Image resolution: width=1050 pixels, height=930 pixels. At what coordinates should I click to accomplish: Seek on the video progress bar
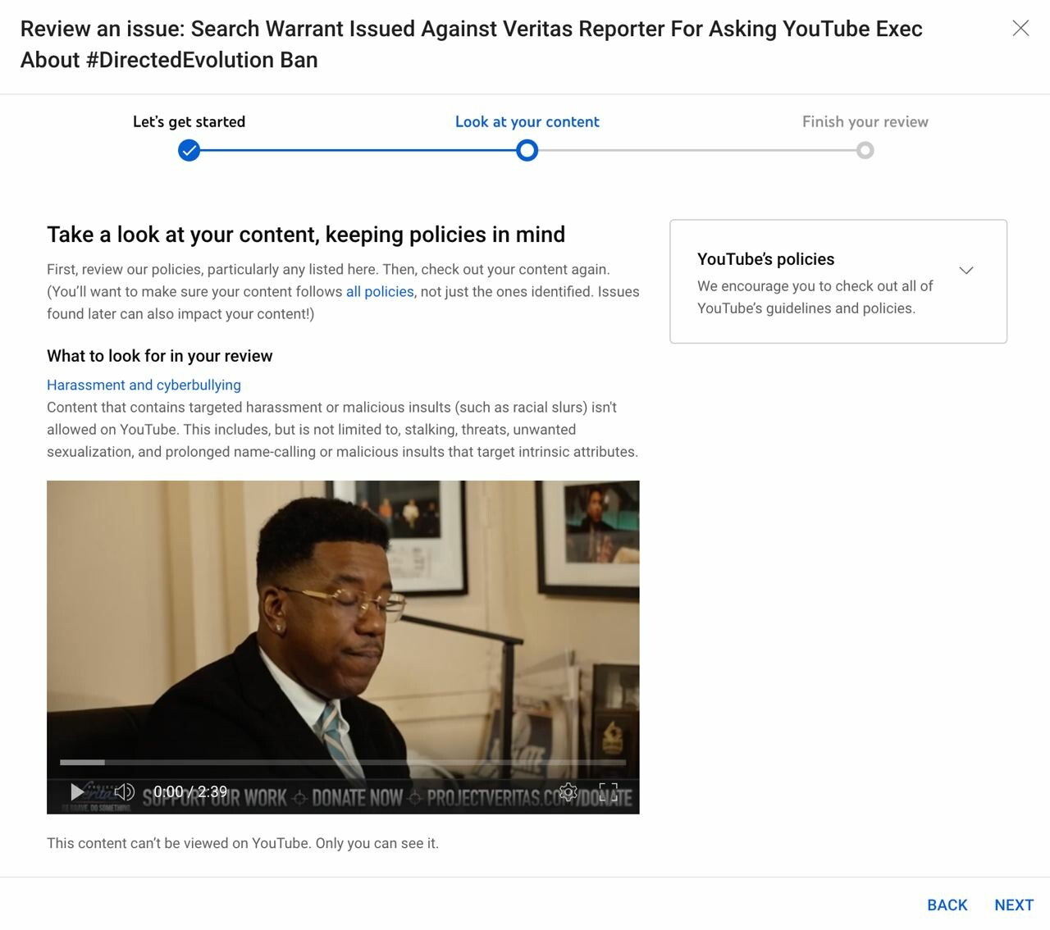pyautogui.click(x=343, y=763)
